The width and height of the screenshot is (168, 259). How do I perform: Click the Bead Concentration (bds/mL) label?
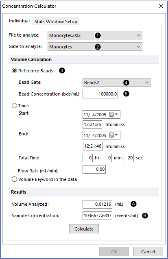coord(49,94)
